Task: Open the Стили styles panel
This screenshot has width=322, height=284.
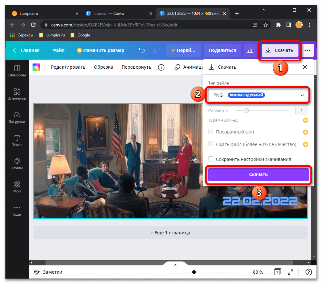Action: [x=17, y=164]
